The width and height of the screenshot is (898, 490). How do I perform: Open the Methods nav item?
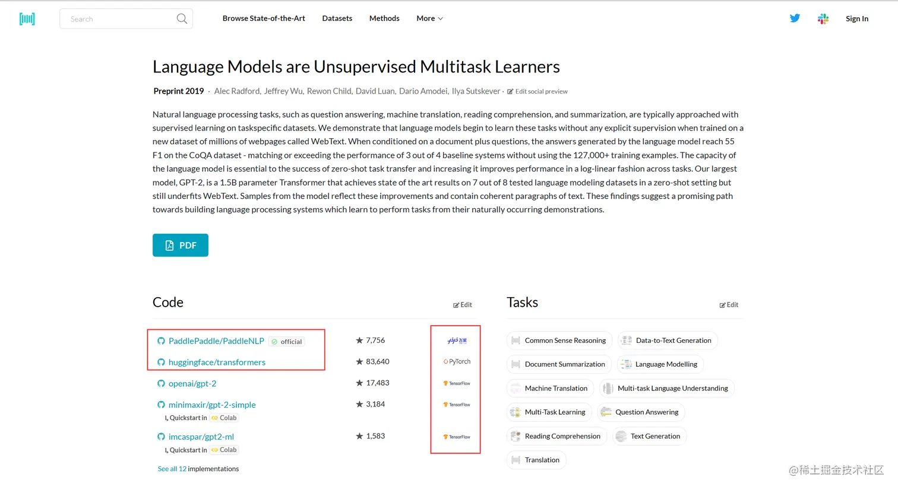coord(384,18)
